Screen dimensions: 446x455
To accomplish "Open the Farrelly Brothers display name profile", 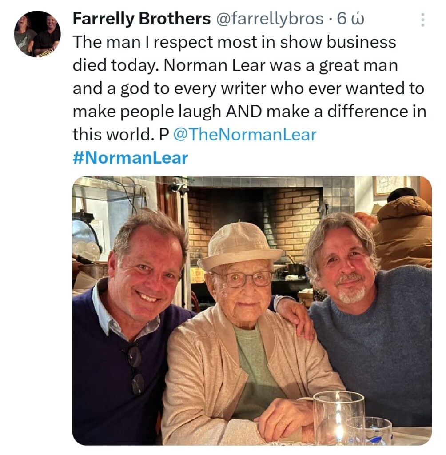I will (142, 19).
